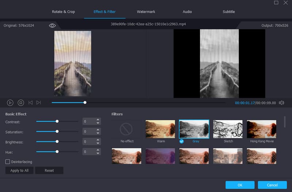
Task: Click the Contrast slider handle
Action: point(57,121)
